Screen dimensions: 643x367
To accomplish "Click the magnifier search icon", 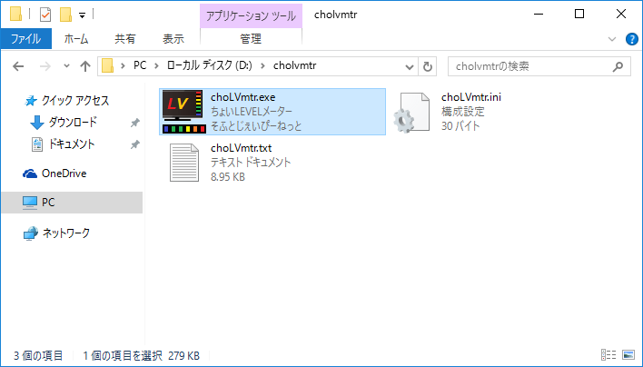I will click(618, 66).
